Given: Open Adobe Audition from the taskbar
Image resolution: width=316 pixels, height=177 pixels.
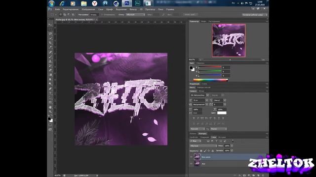Looking at the screenshot, I should point(138,3).
